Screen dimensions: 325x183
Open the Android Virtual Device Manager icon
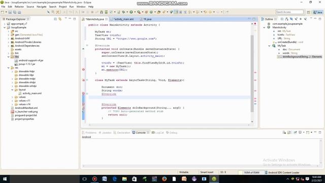(x=106, y=12)
